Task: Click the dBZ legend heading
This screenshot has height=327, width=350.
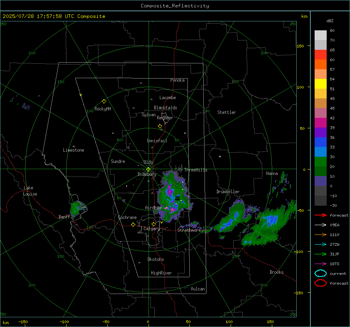Action: click(x=330, y=21)
